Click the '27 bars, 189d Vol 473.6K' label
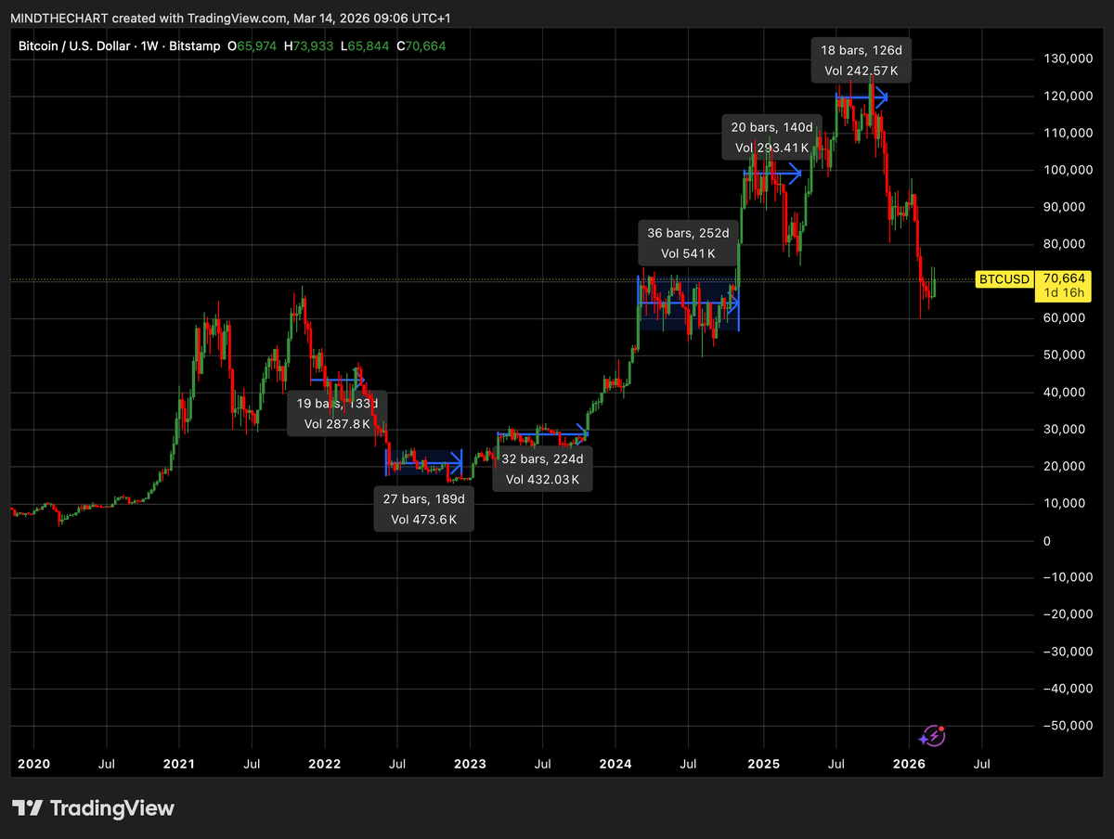Screen dimensions: 1114x839 [x=423, y=509]
